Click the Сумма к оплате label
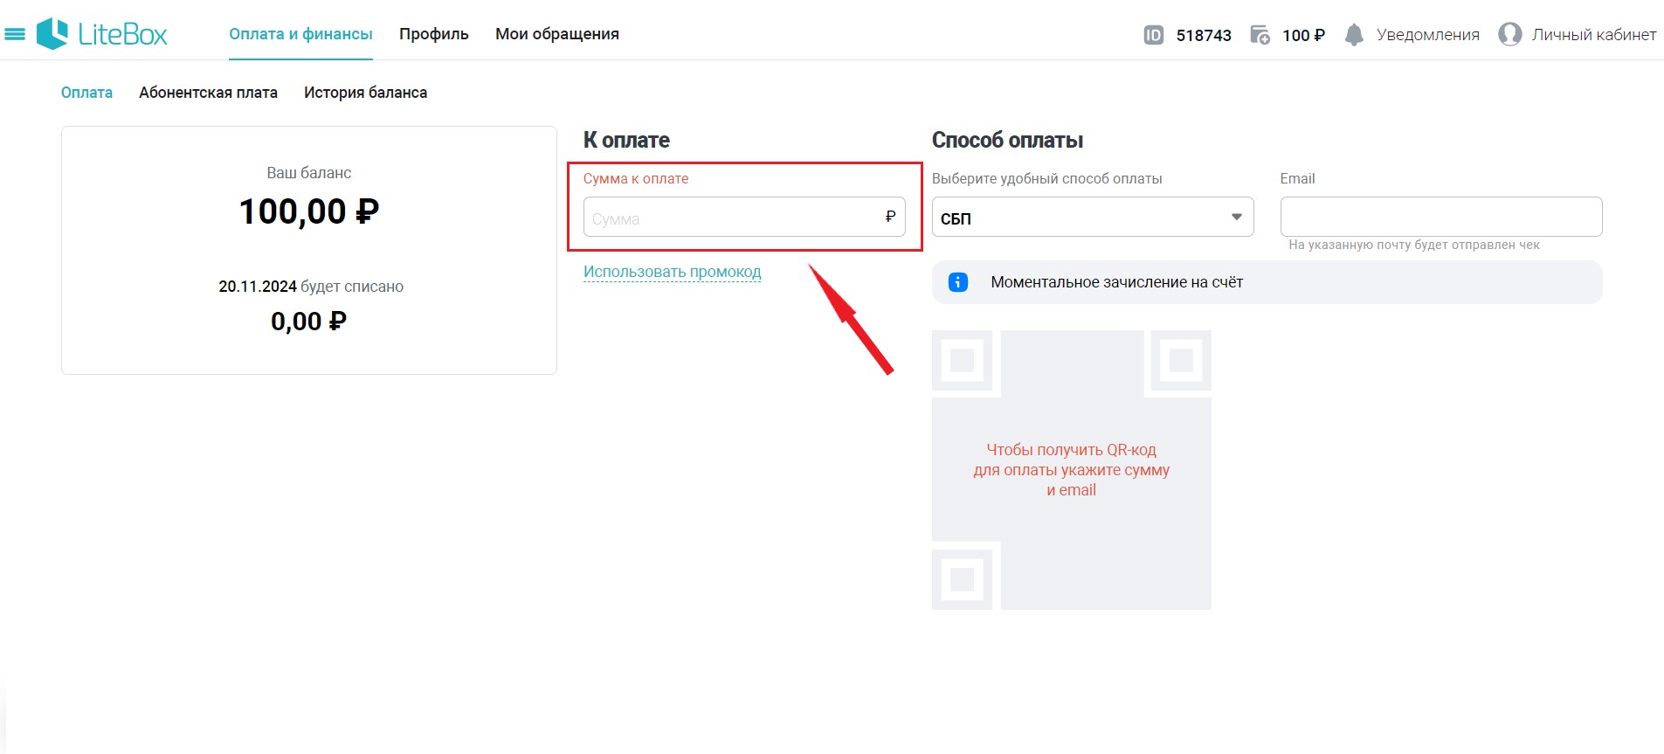Viewport: 1664px width, 754px height. [636, 178]
